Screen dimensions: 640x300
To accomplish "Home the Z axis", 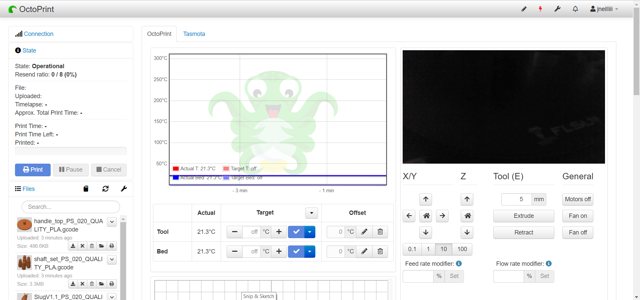I will click(x=467, y=216).
